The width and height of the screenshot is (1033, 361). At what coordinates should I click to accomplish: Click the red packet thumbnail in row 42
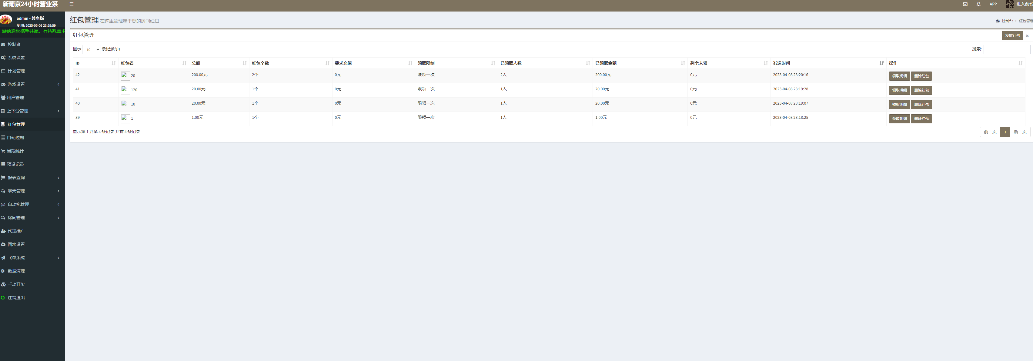[x=125, y=76]
